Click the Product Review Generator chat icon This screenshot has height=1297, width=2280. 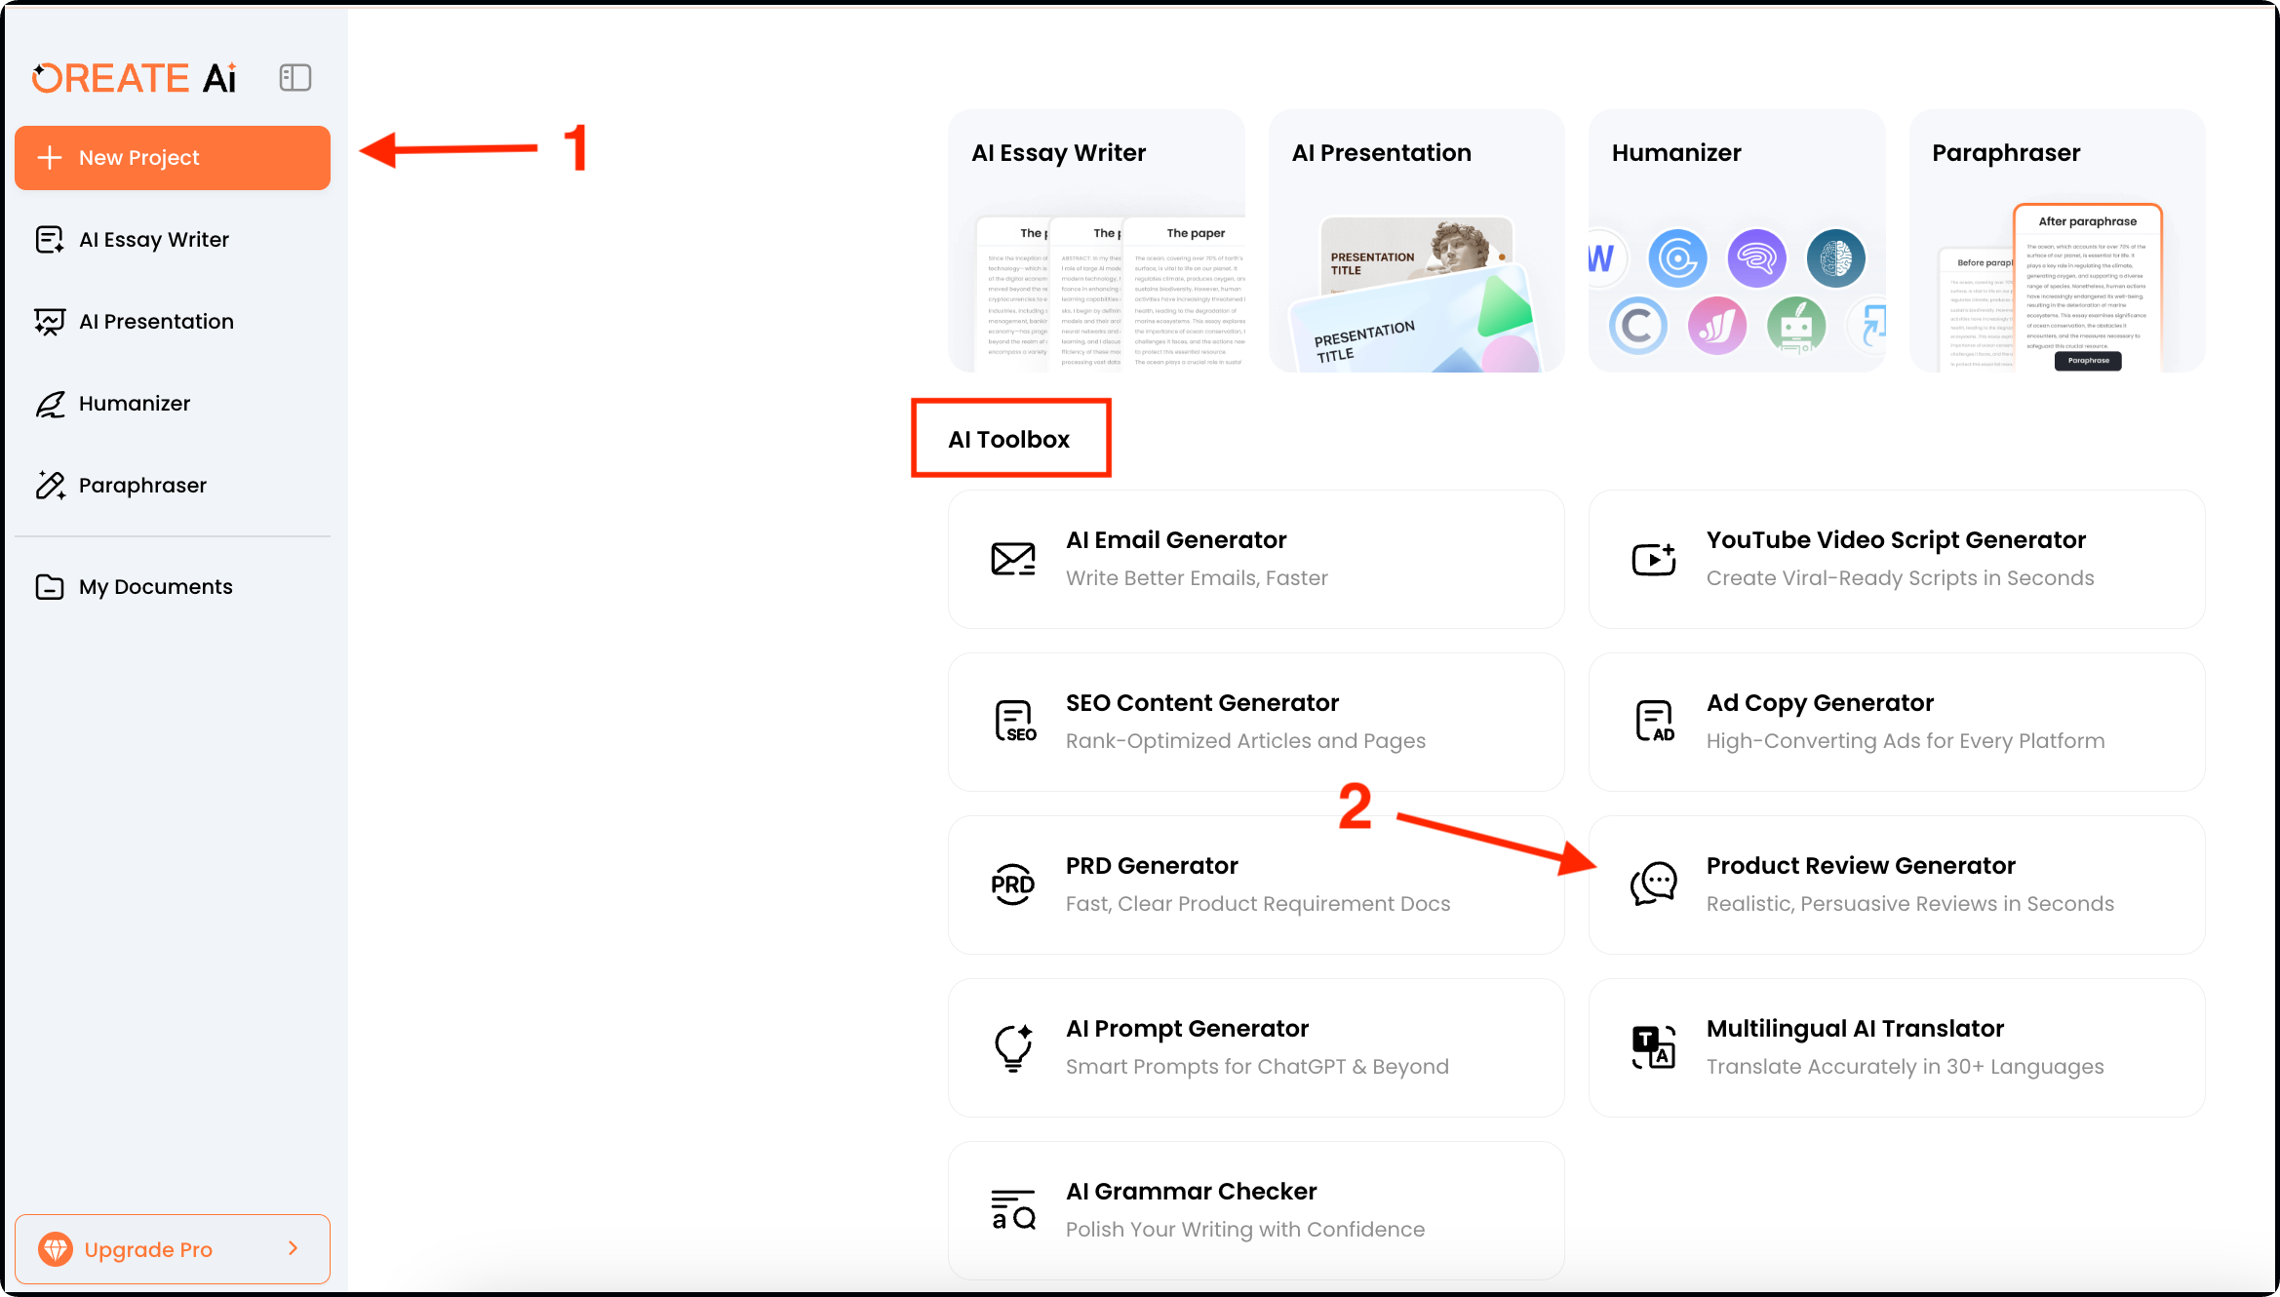pyautogui.click(x=1654, y=884)
